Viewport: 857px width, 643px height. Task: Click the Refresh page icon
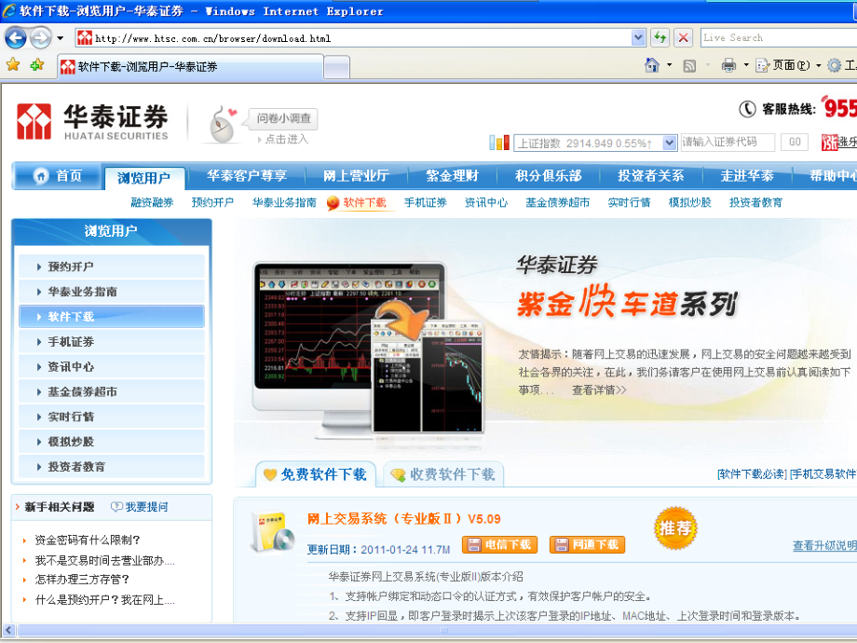pos(660,37)
